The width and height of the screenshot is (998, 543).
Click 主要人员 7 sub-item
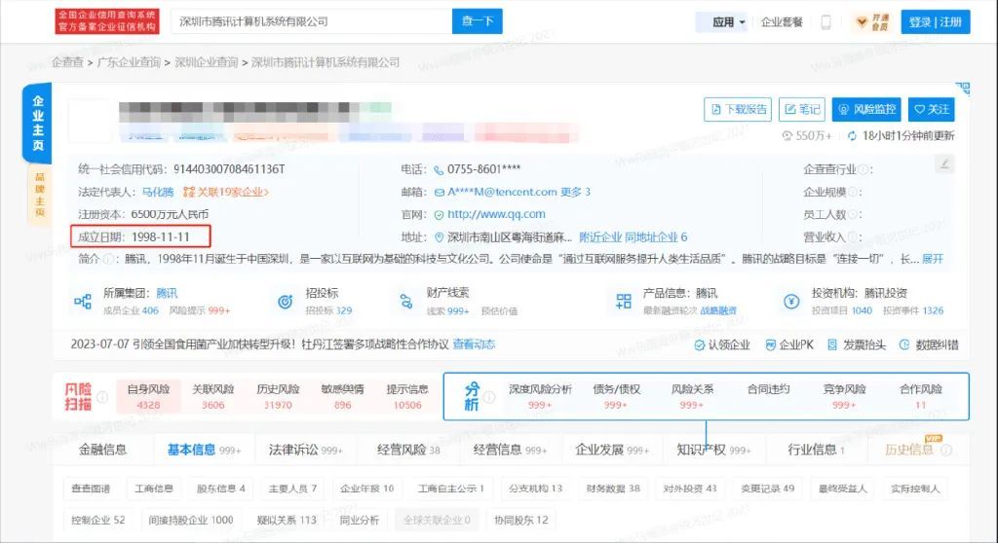point(292,489)
